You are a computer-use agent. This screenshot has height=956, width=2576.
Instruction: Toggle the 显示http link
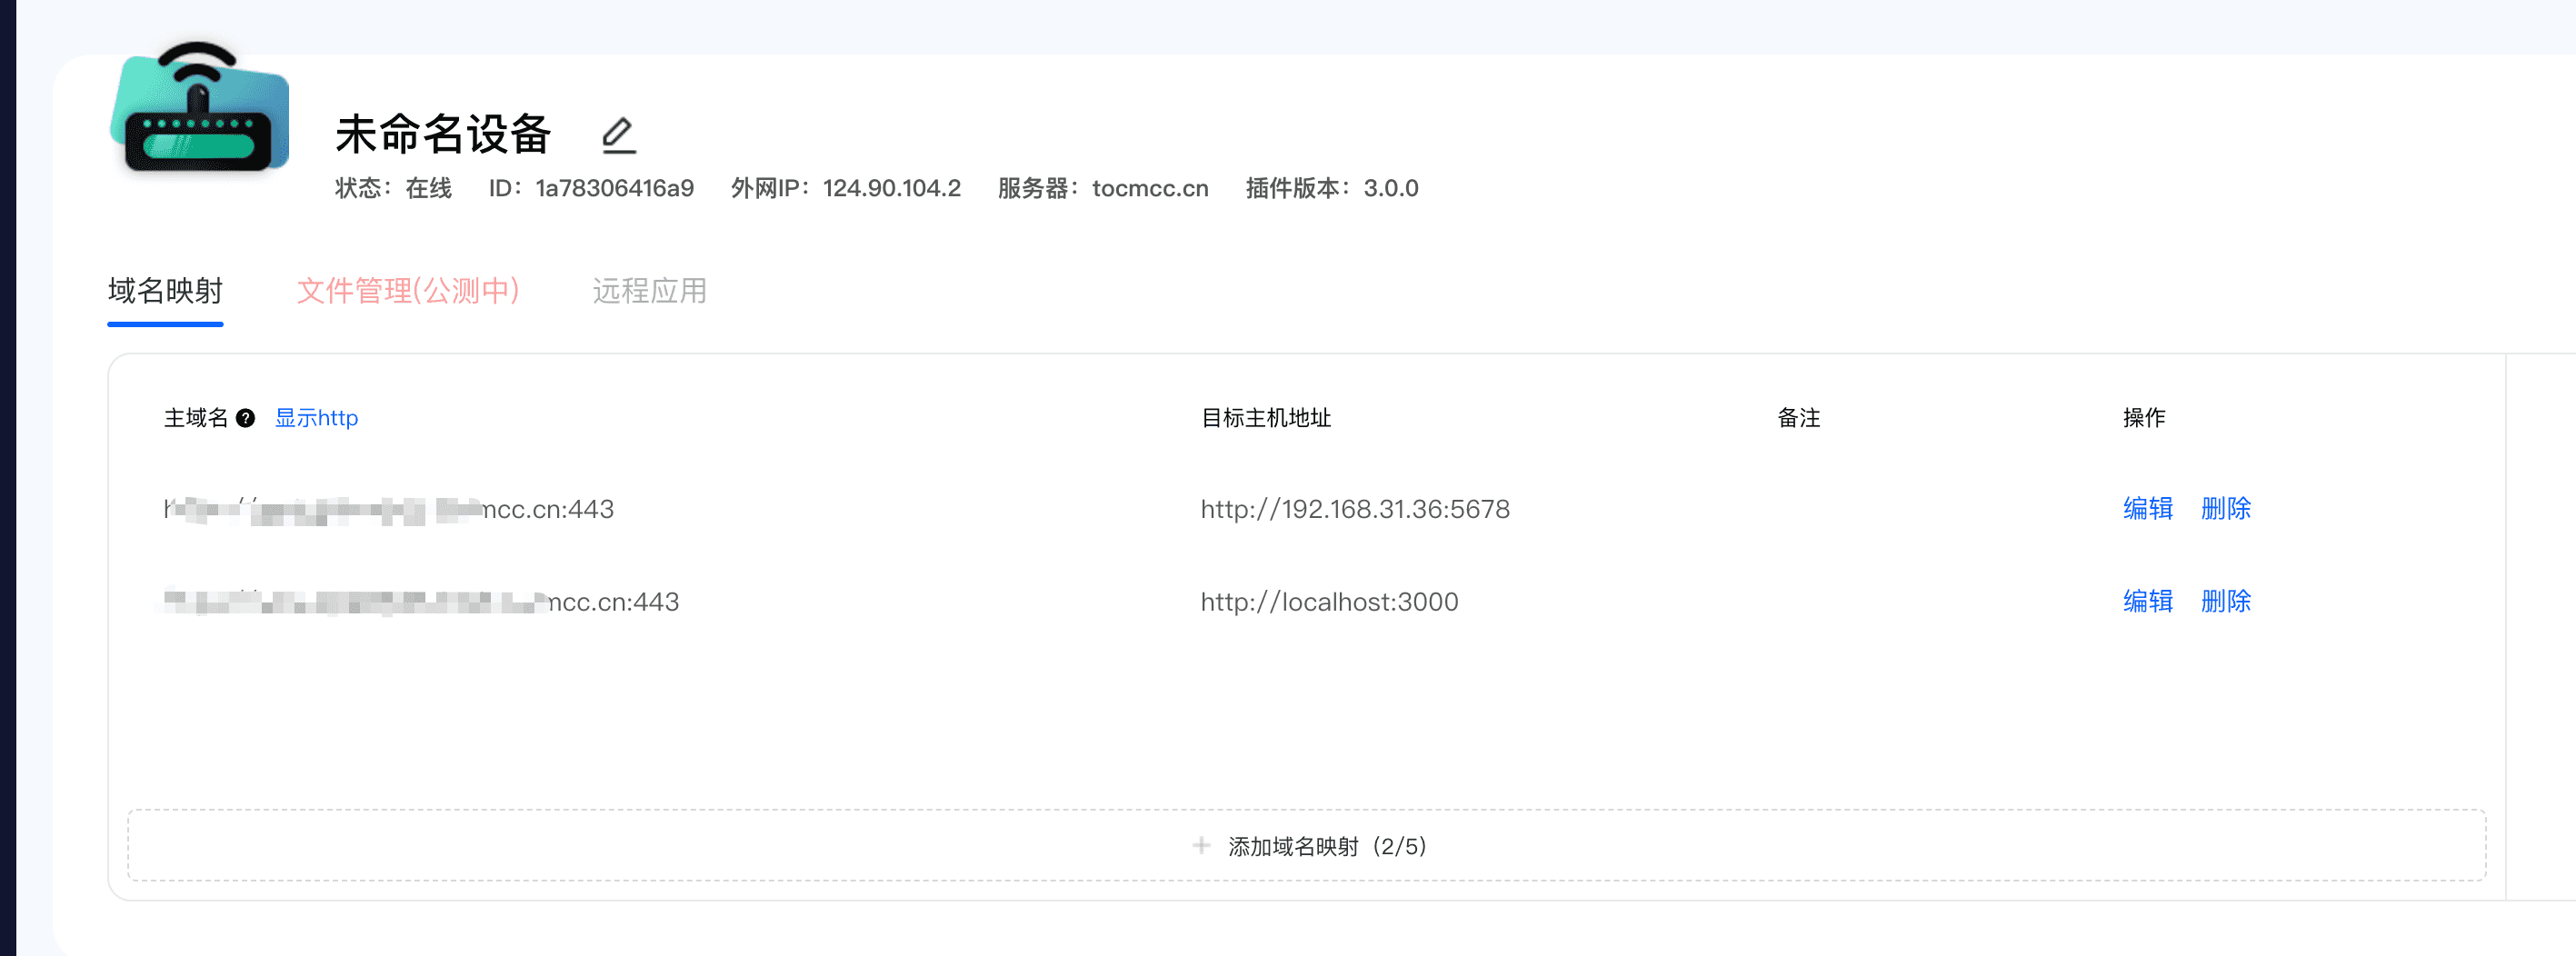pos(316,418)
